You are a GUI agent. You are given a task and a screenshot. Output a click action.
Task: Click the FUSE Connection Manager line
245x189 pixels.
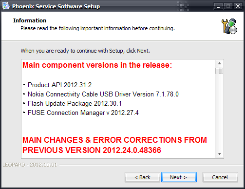pos(83,113)
